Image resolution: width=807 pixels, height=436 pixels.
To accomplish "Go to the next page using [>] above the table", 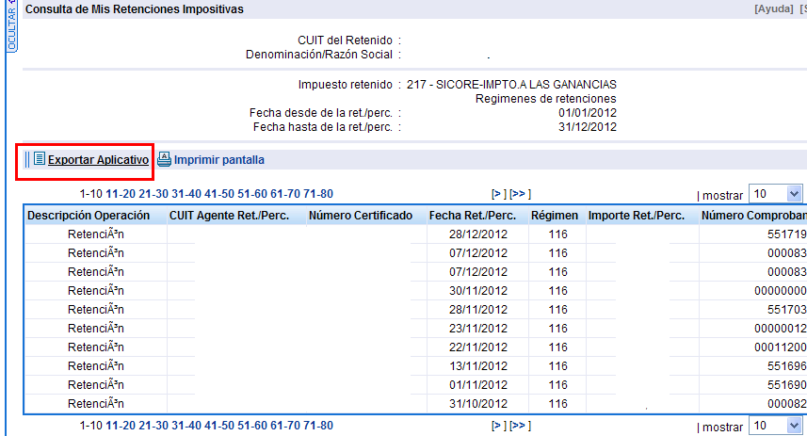I will pos(499,194).
